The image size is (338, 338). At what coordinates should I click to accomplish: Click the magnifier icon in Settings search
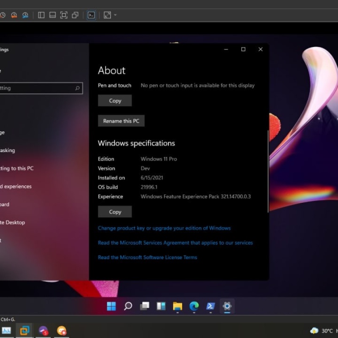(x=77, y=88)
